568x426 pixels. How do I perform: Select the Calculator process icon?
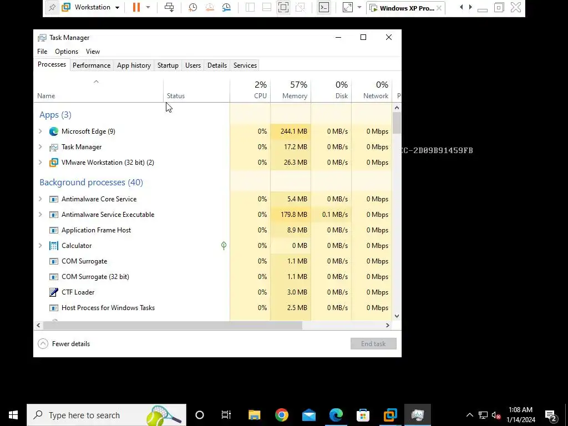[x=54, y=246]
